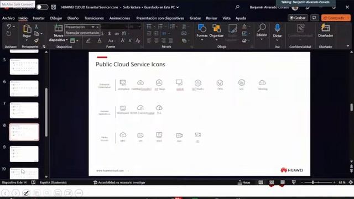Select slide 9 thumbnail
The width and height of the screenshot is (354, 199).
pos(24,154)
